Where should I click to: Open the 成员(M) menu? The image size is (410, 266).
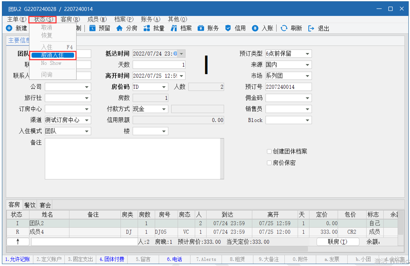point(97,19)
